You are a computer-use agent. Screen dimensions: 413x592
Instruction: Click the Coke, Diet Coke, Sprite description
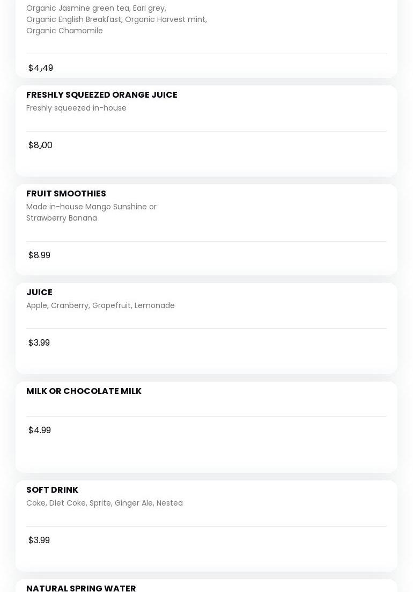(x=105, y=503)
